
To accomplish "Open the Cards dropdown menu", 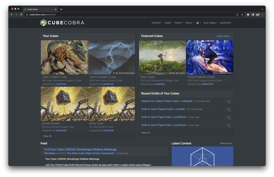I will [x=178, y=23].
